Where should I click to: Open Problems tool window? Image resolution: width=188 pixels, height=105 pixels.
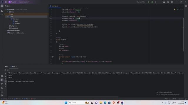[x=2, y=92]
